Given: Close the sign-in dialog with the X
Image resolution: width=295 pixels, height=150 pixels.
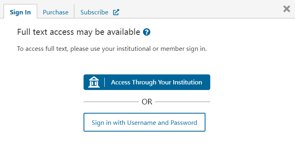Looking at the screenshot, I should pyautogui.click(x=287, y=9).
